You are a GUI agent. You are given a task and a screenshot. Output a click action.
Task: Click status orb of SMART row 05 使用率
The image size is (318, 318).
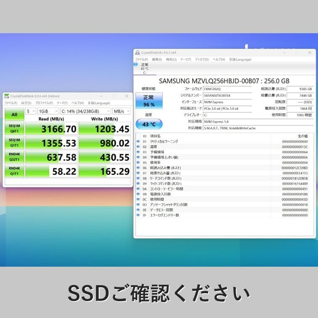coord(138,162)
